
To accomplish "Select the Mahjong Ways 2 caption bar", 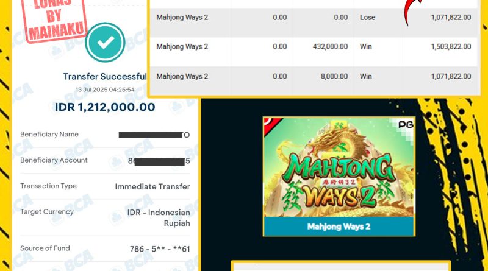I will tap(339, 227).
